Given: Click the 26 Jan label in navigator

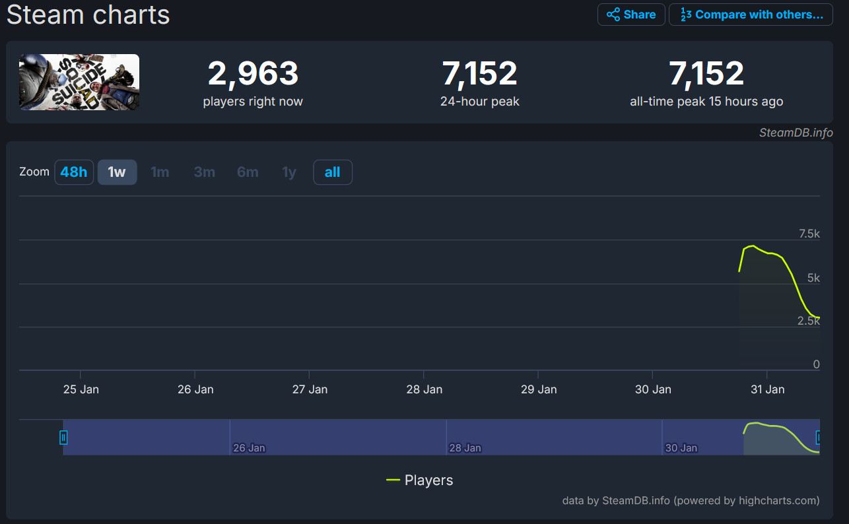Looking at the screenshot, I should (249, 448).
